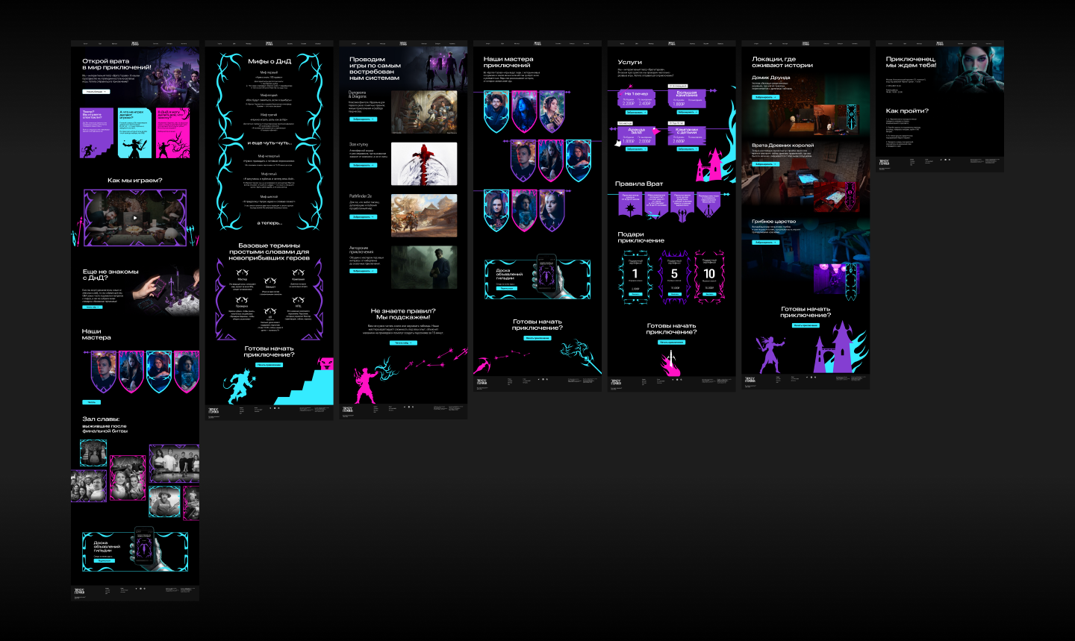The width and height of the screenshot is (1075, 641).
Task: Book the 'Кампании с детьми' service
Action: point(686,148)
